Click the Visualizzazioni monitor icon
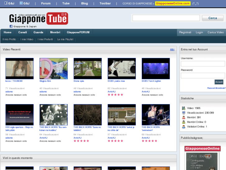This screenshot has height=170, width=226. pyautogui.click(x=183, y=113)
